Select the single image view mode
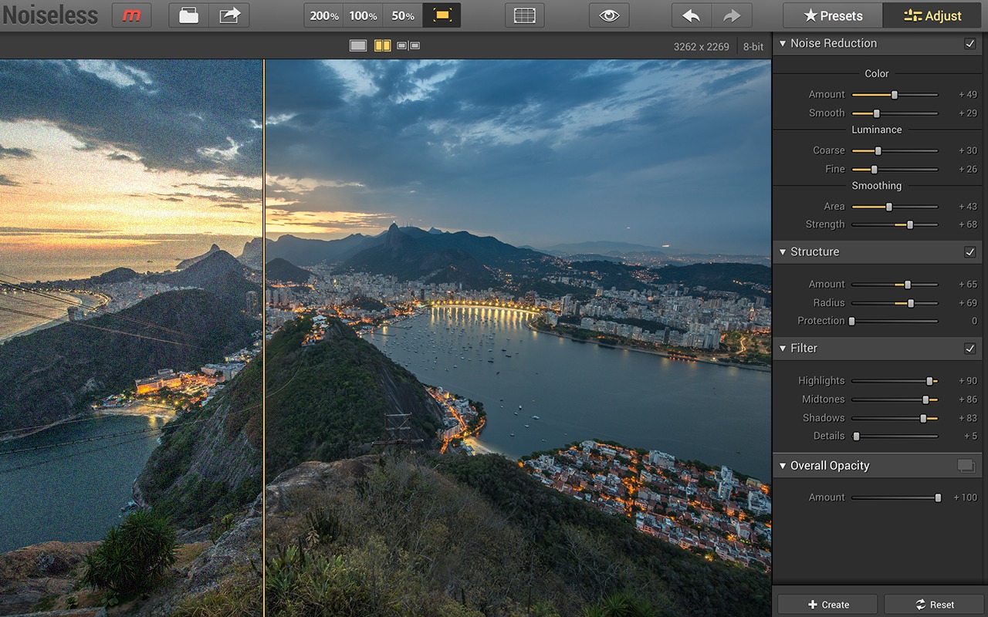Image resolution: width=988 pixels, height=617 pixels. point(358,46)
